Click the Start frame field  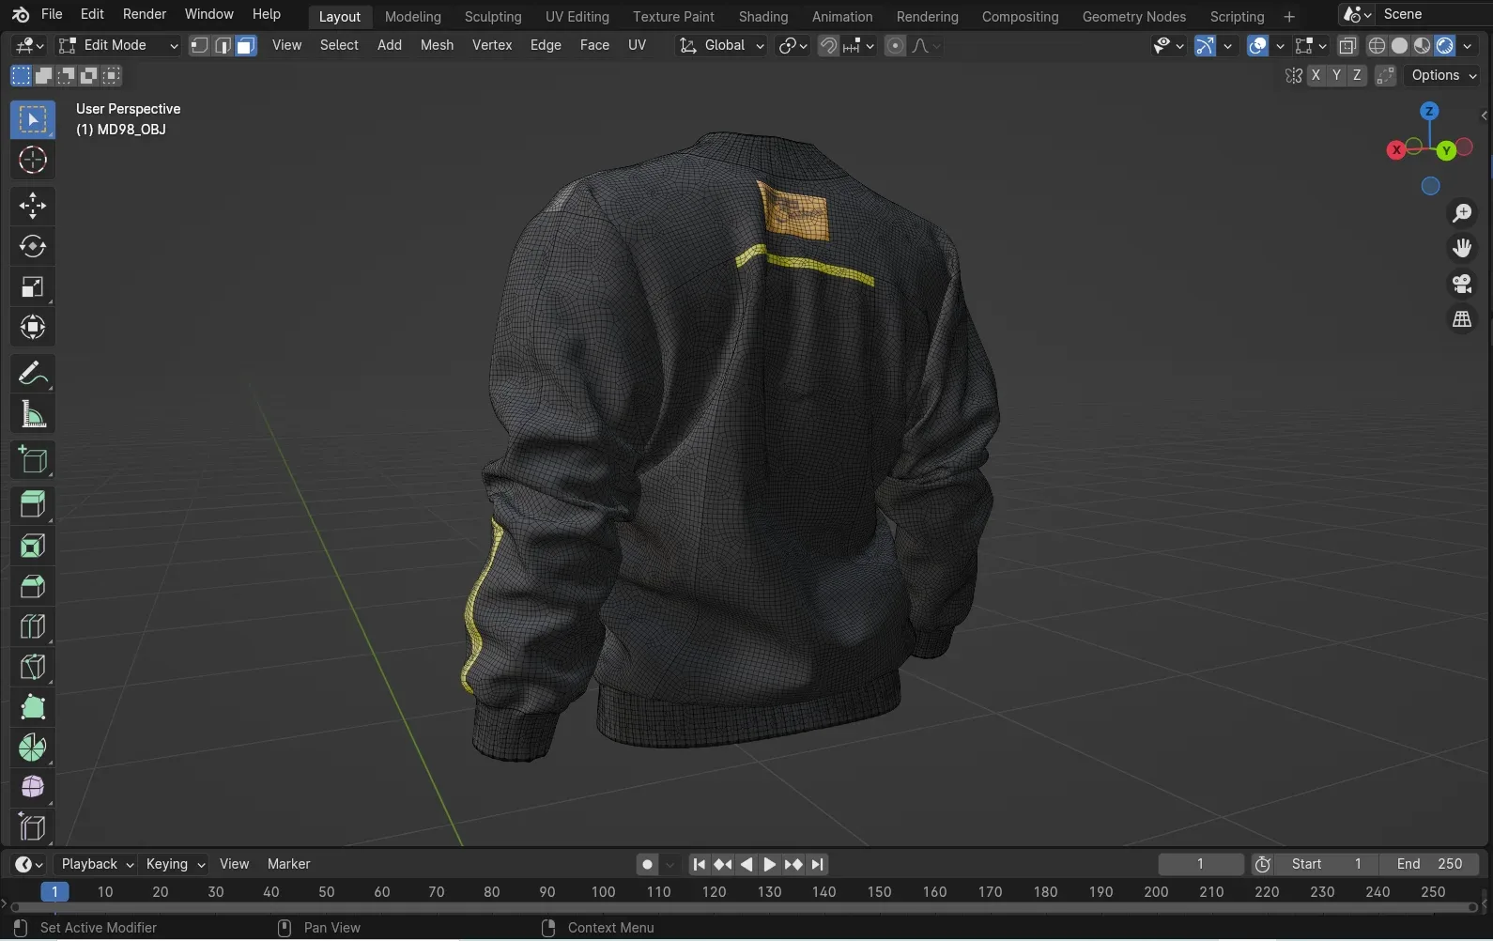tap(1326, 865)
